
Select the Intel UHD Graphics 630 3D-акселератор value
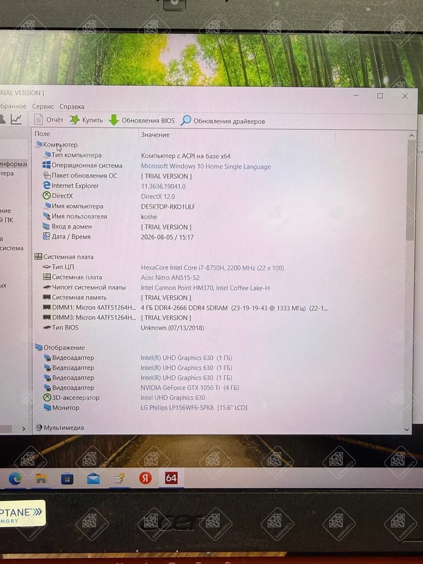[173, 397]
